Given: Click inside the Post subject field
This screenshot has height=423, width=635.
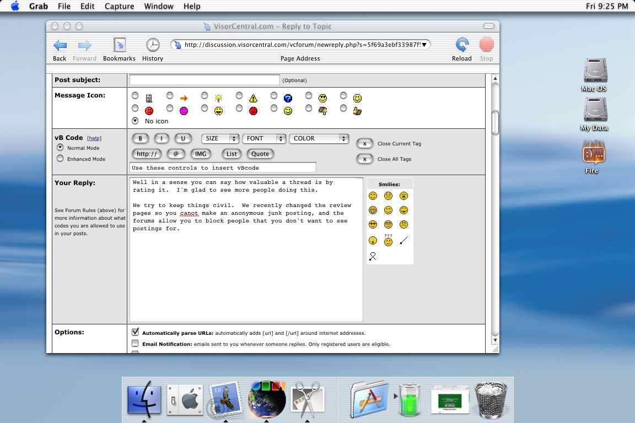Looking at the screenshot, I should [205, 80].
